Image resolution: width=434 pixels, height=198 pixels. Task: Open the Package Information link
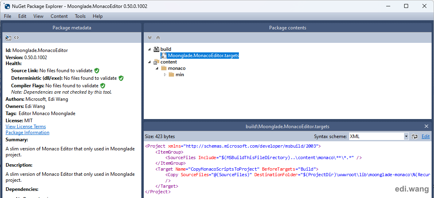[27, 133]
